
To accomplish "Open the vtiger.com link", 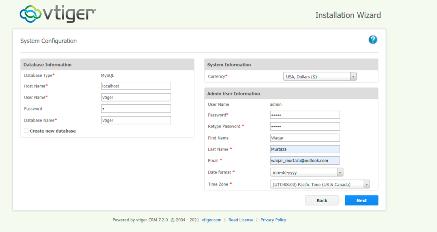I will (212, 220).
